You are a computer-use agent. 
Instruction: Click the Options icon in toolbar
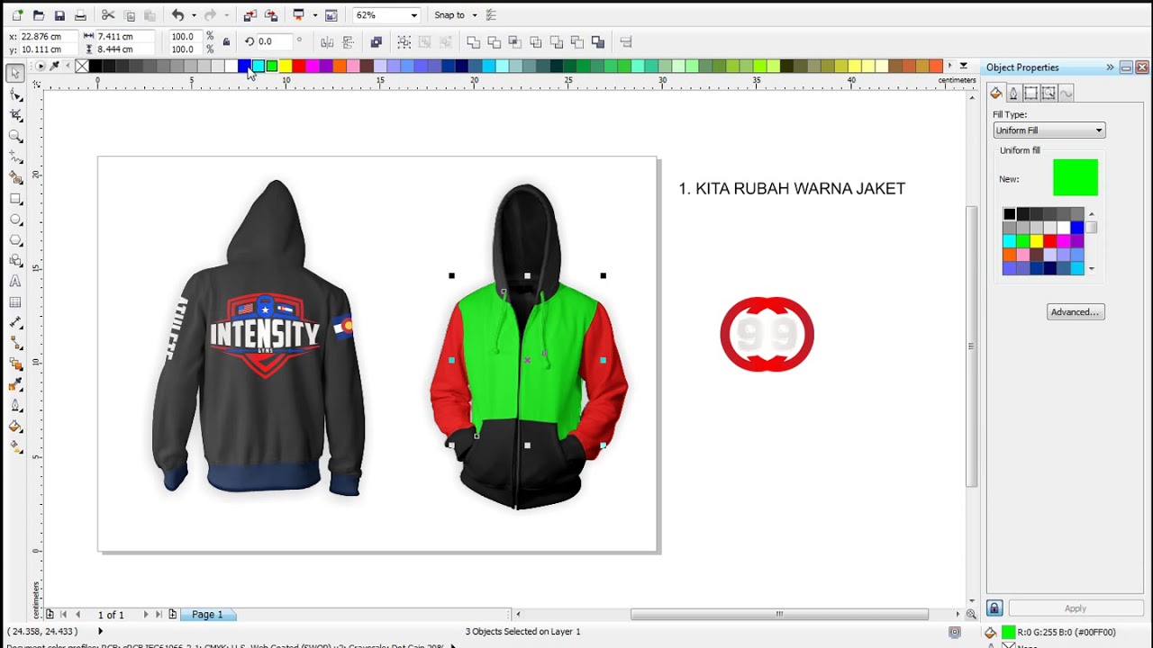coord(491,15)
